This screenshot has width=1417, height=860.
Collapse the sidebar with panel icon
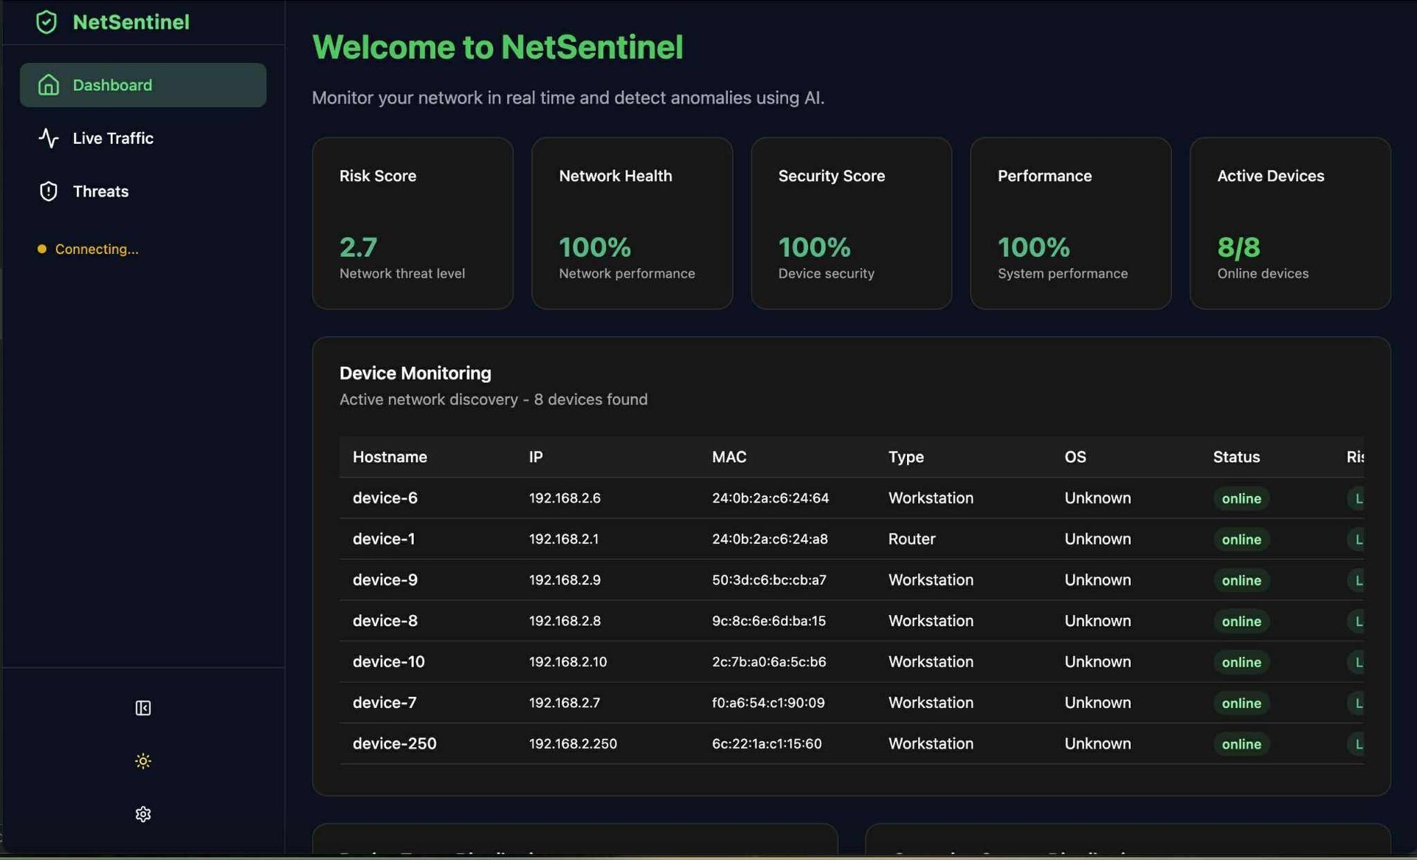(143, 708)
